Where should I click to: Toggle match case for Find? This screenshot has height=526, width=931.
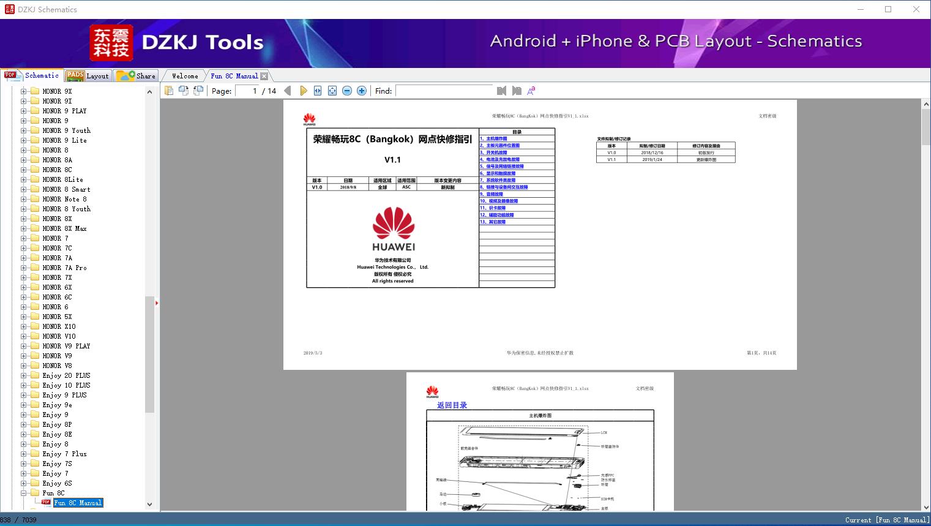(531, 91)
